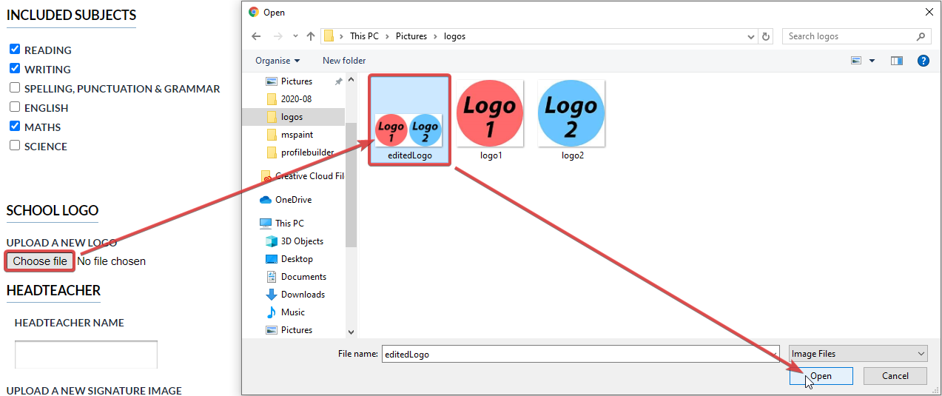The height and width of the screenshot is (396, 942).
Task: Select the logo1 image thumbnail
Action: tap(491, 120)
